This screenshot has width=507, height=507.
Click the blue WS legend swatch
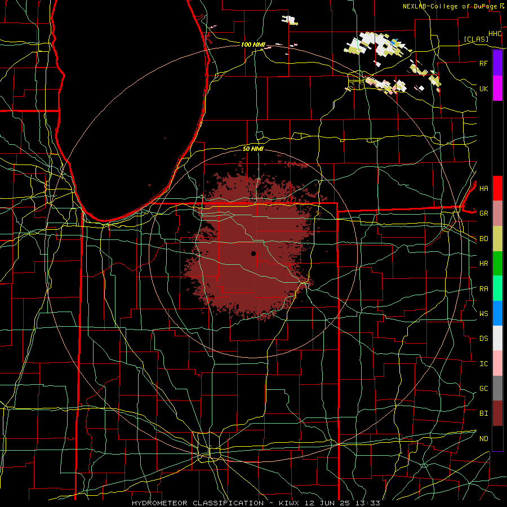click(x=497, y=313)
